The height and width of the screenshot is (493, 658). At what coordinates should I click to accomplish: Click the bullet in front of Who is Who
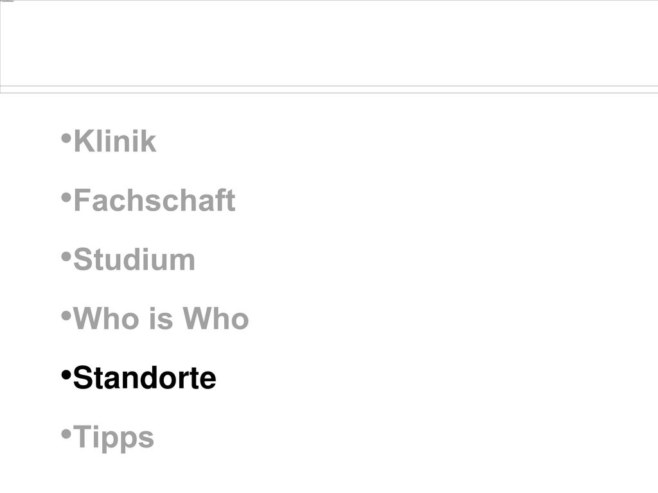click(66, 316)
